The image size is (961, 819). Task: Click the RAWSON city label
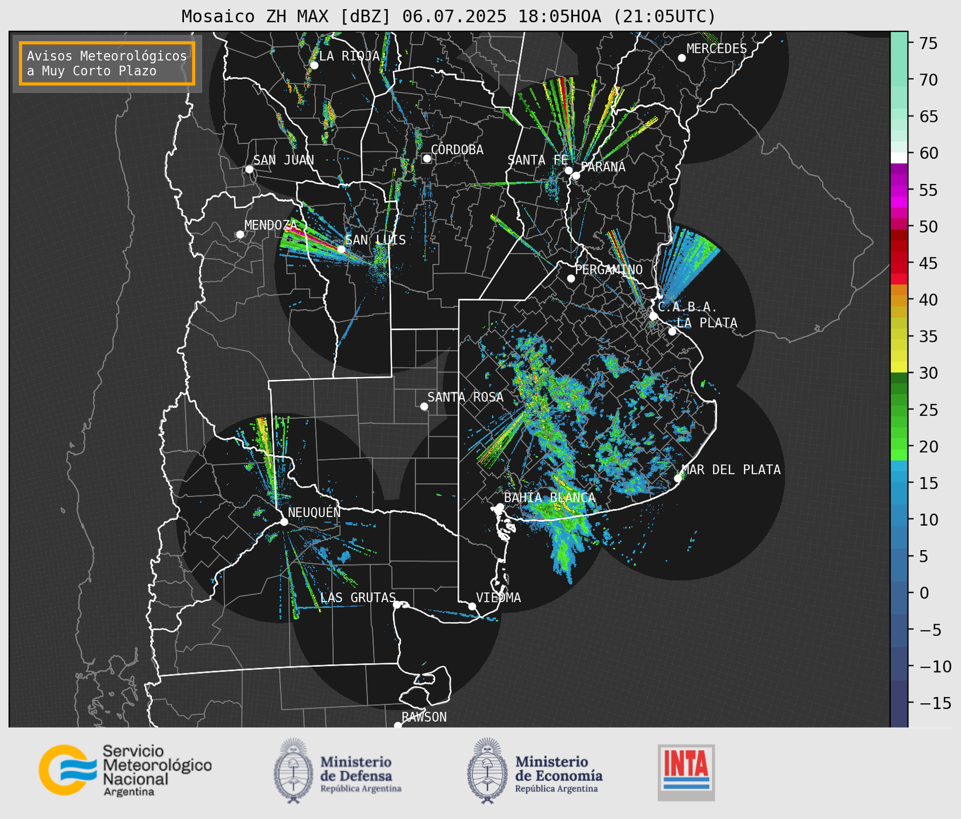[424, 717]
